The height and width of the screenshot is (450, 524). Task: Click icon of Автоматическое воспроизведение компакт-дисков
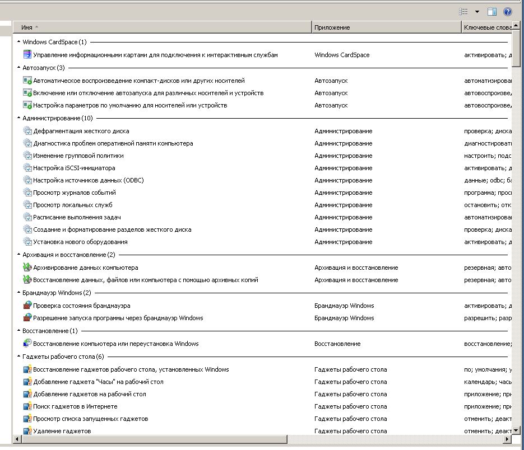[x=27, y=81]
